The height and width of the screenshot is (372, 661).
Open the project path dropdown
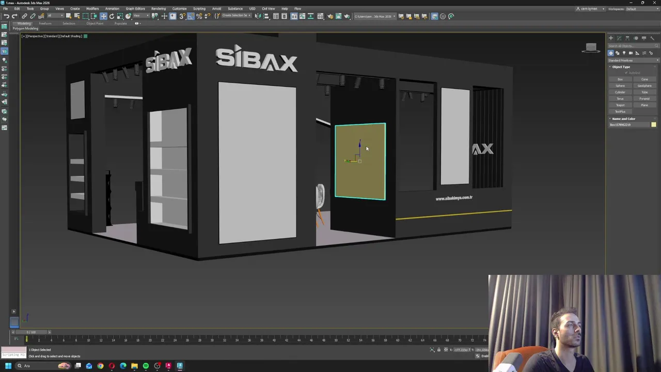[375, 16]
